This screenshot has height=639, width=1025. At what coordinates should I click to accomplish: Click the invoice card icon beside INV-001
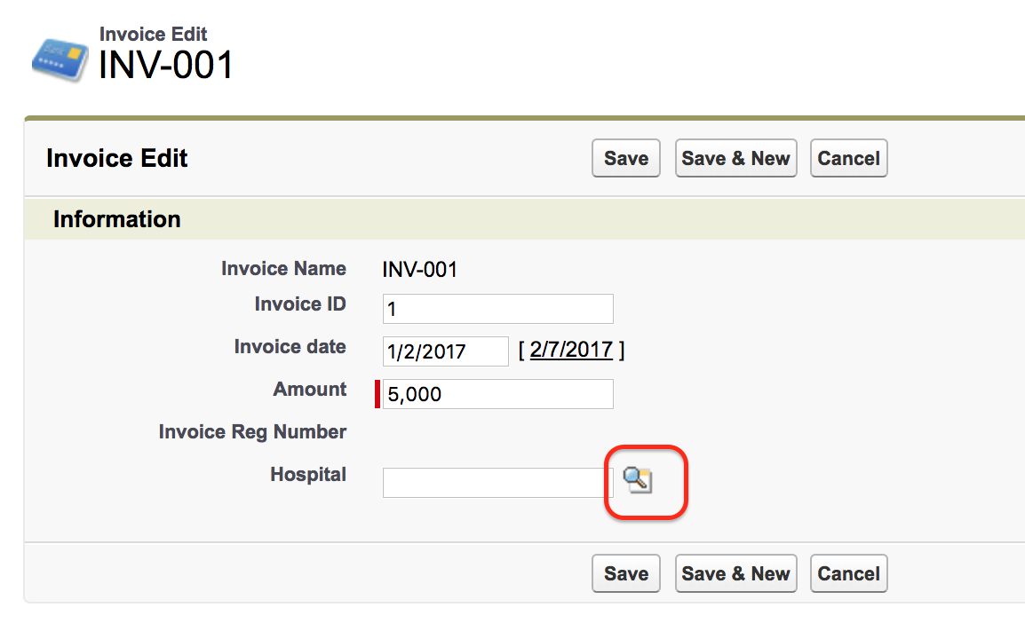click(60, 60)
